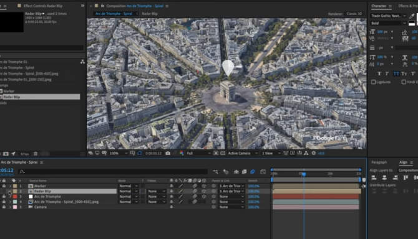Viewport: 418px width, 239px height.
Task: Select Arc de Triomphe - Spiral viewer tab
Action: click(114, 14)
